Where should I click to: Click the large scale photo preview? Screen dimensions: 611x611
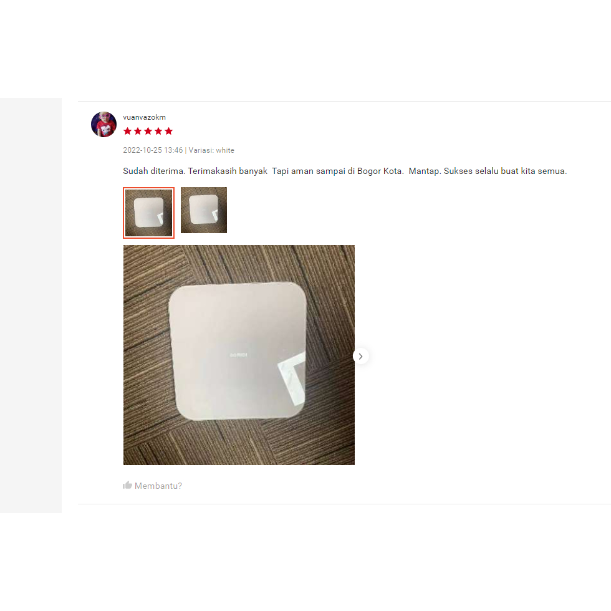coord(239,355)
